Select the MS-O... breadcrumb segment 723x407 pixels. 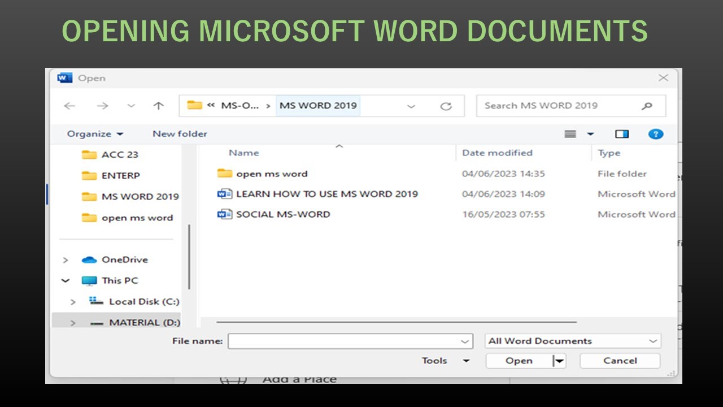click(239, 106)
